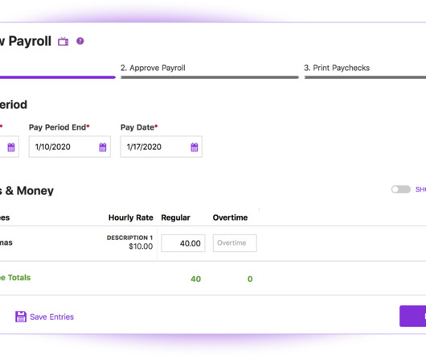Viewport: 426px width, 356px height.
Task: Open the partially visible pay period start calendar
Action: pyautogui.click(x=11, y=147)
